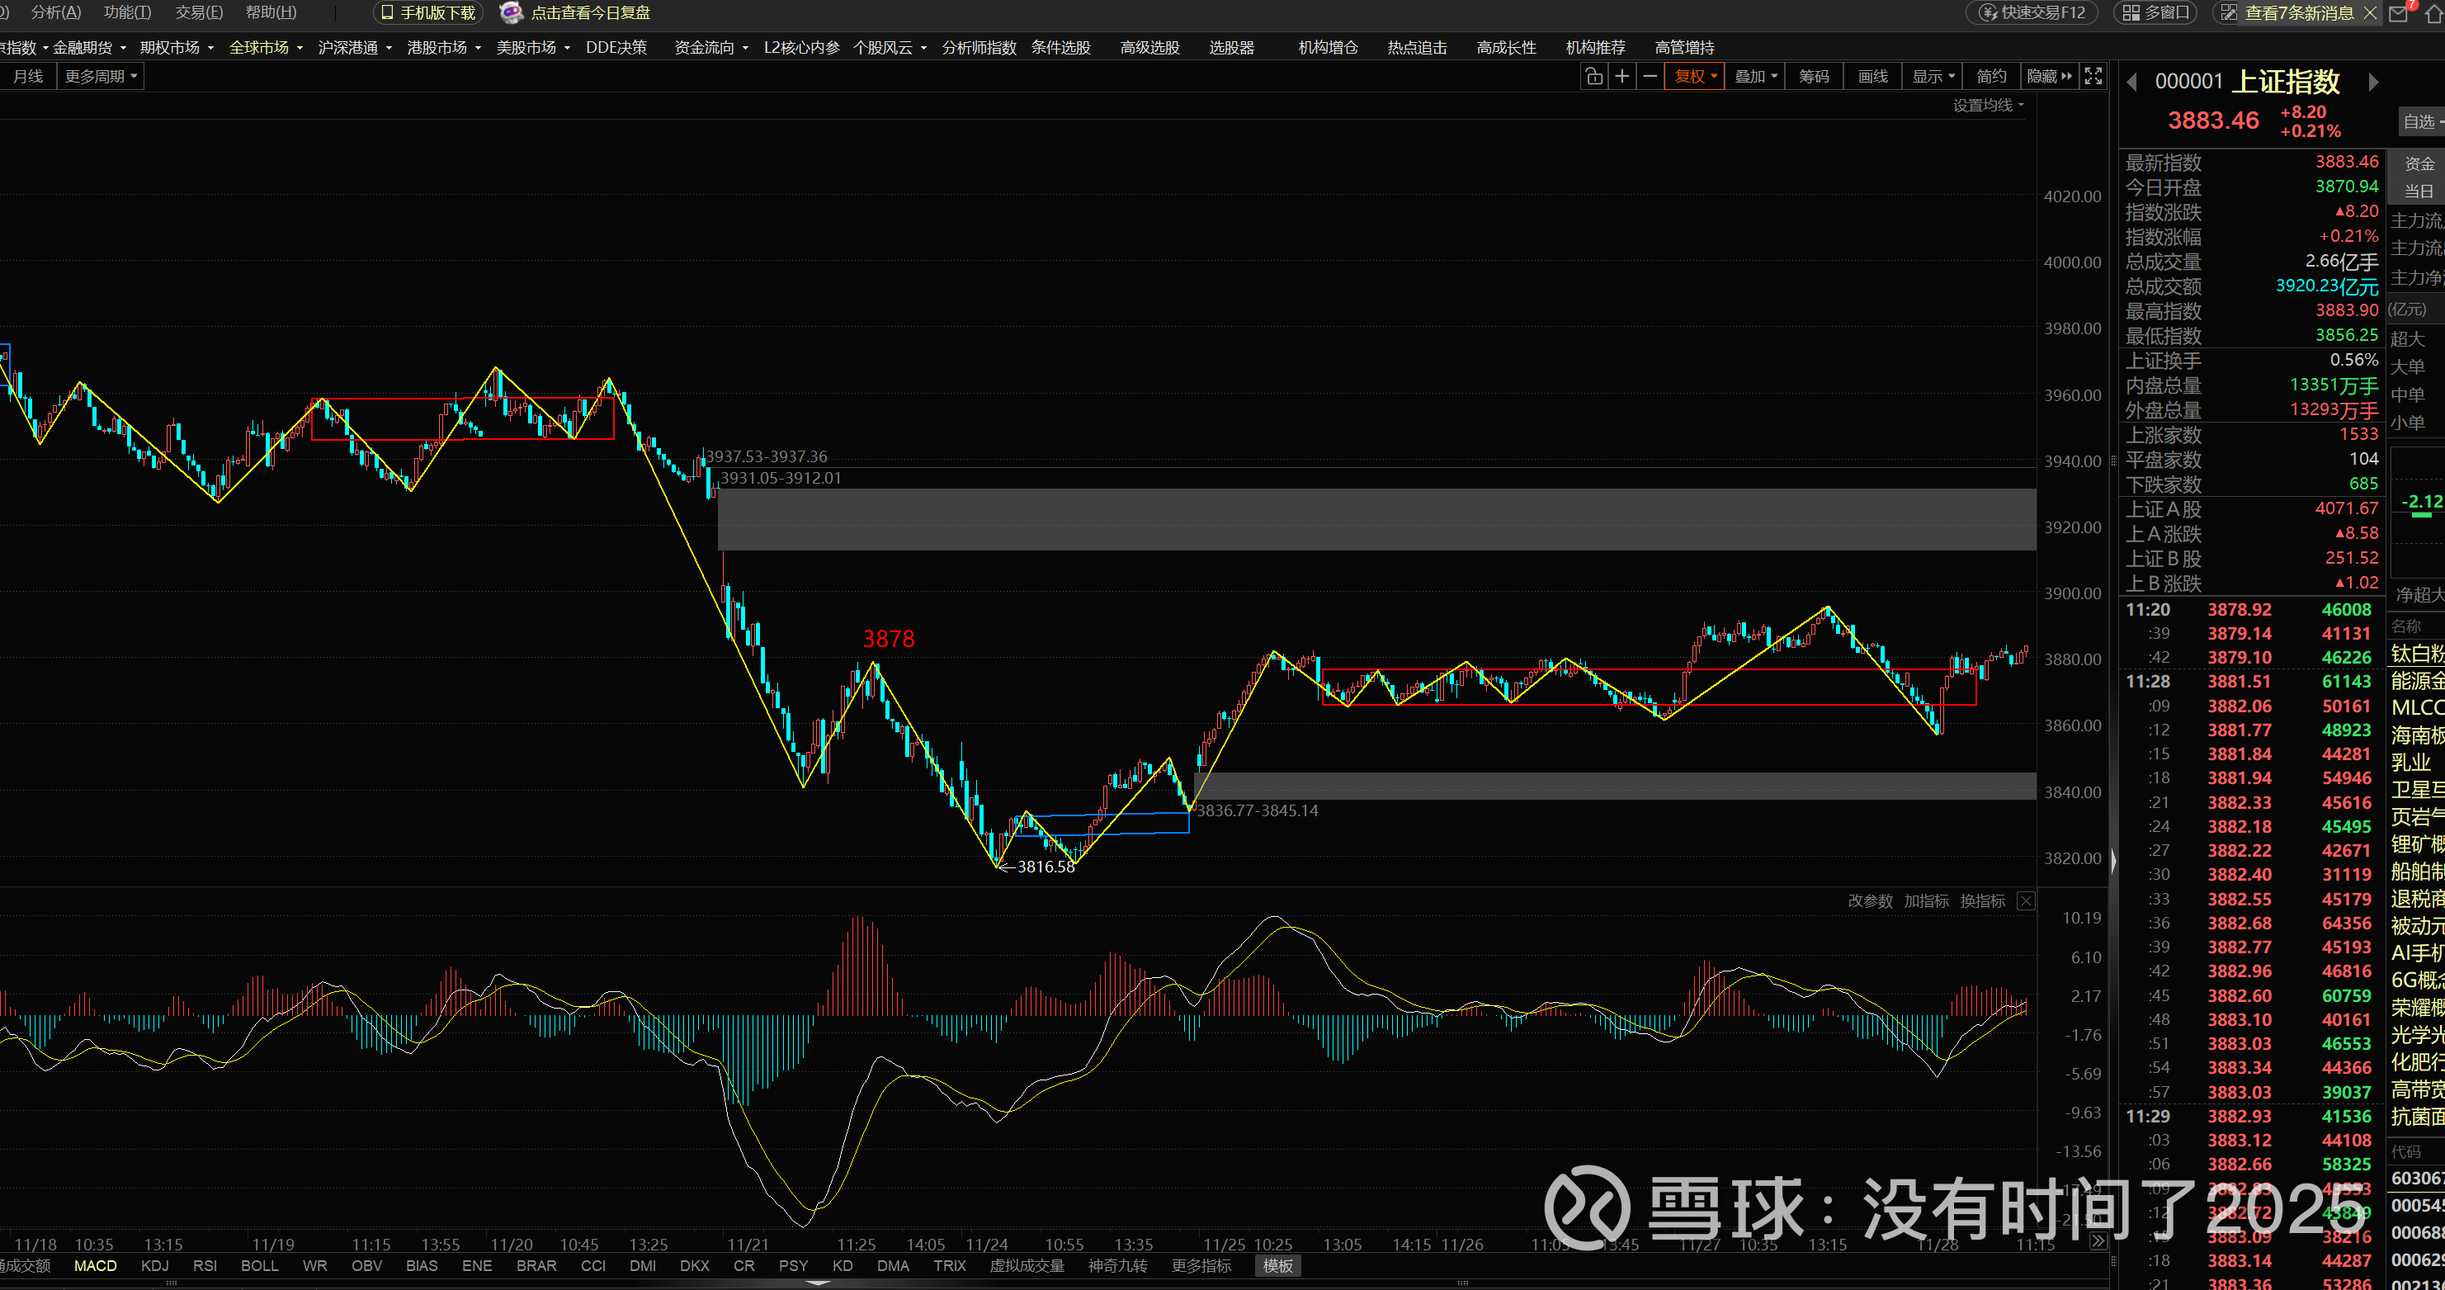Enter fullscreen chart mode icon
Screen dimensions: 2445x1290
tap(2093, 77)
